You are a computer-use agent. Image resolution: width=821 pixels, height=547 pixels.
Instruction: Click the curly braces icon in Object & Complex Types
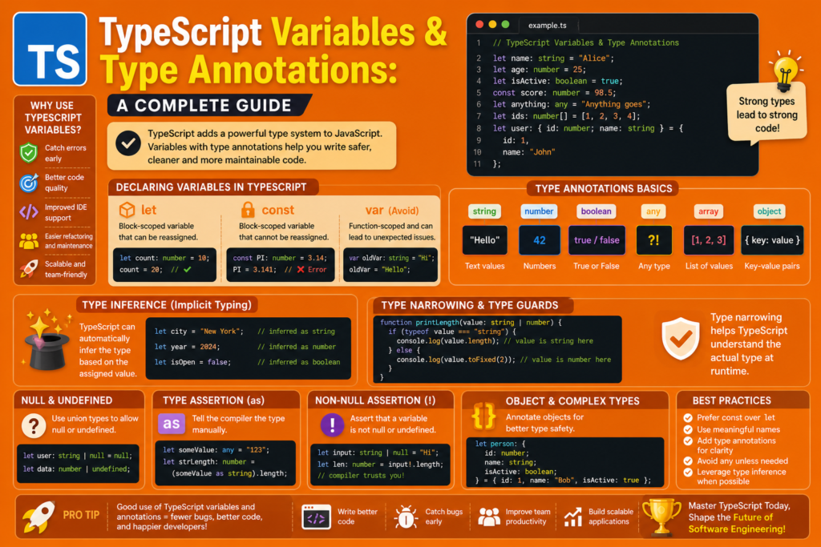(483, 416)
